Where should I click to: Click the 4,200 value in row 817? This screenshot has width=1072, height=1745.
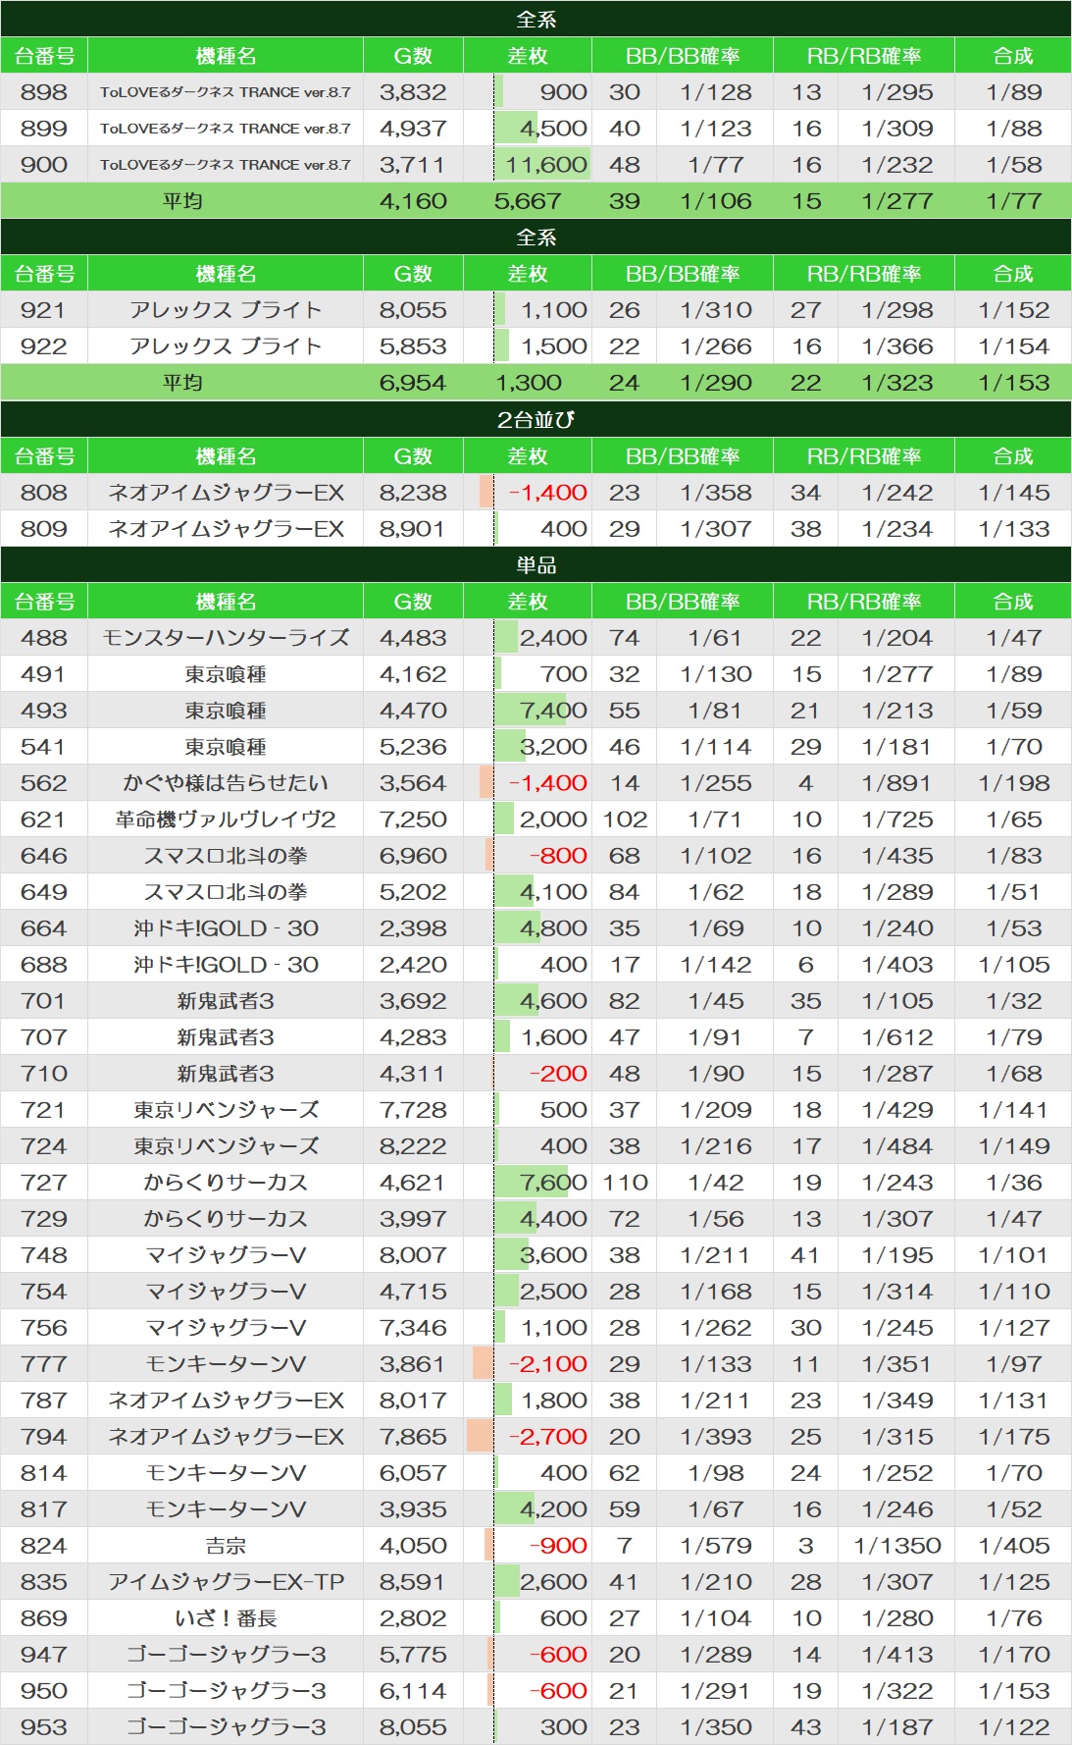(x=554, y=1509)
